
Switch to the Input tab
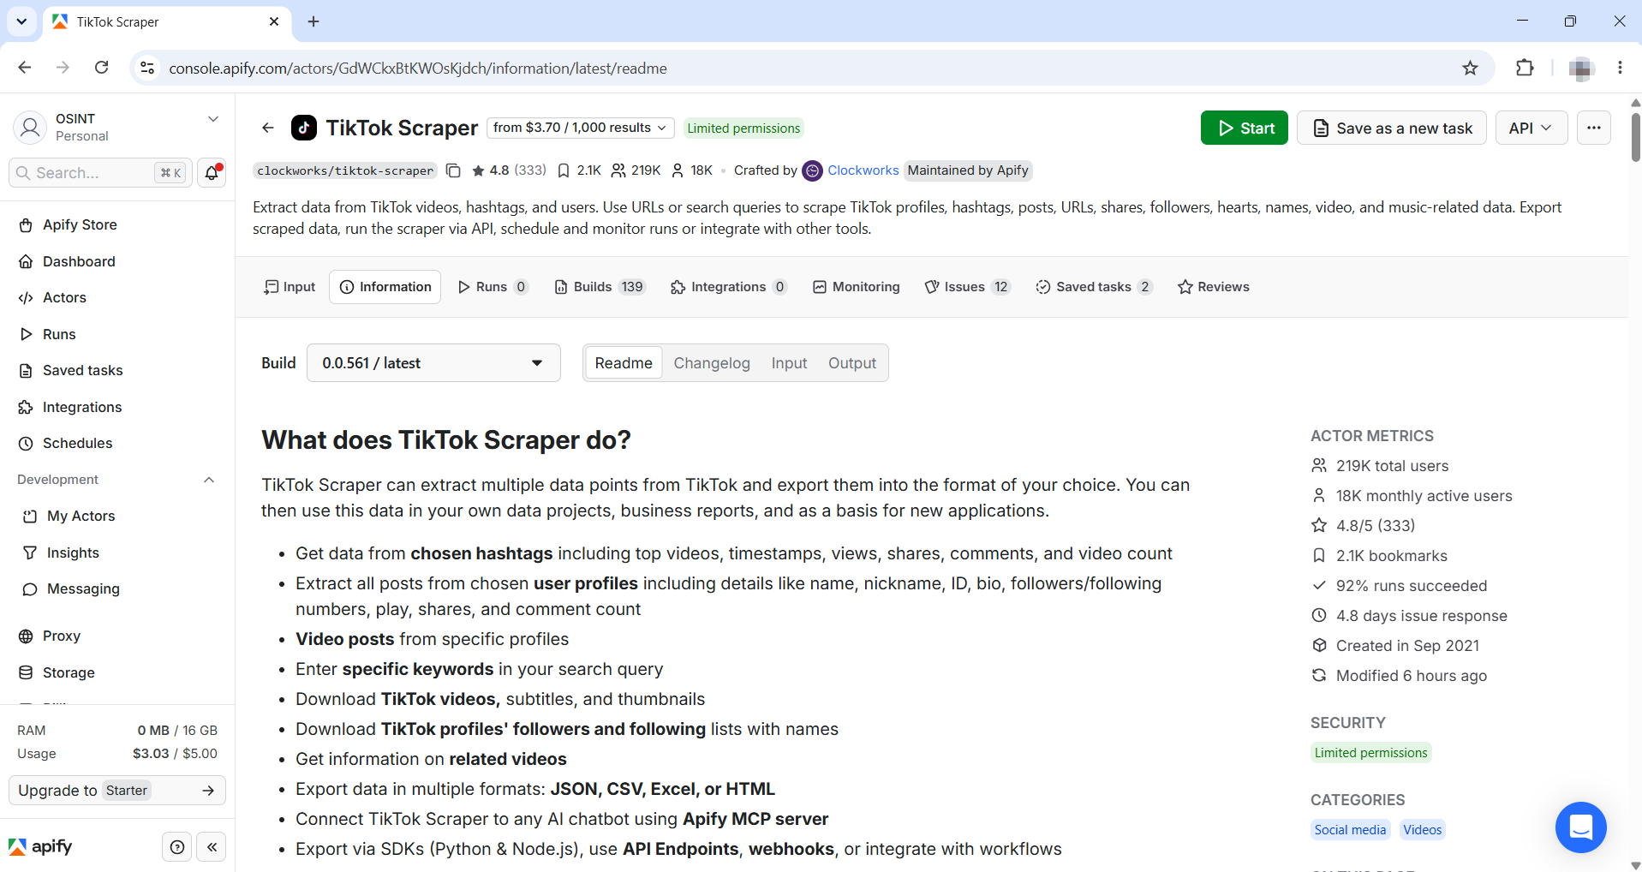pyautogui.click(x=290, y=287)
